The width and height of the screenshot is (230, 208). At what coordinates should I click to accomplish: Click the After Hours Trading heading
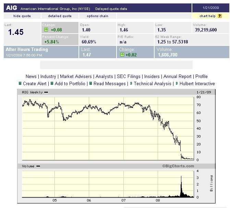[27, 50]
